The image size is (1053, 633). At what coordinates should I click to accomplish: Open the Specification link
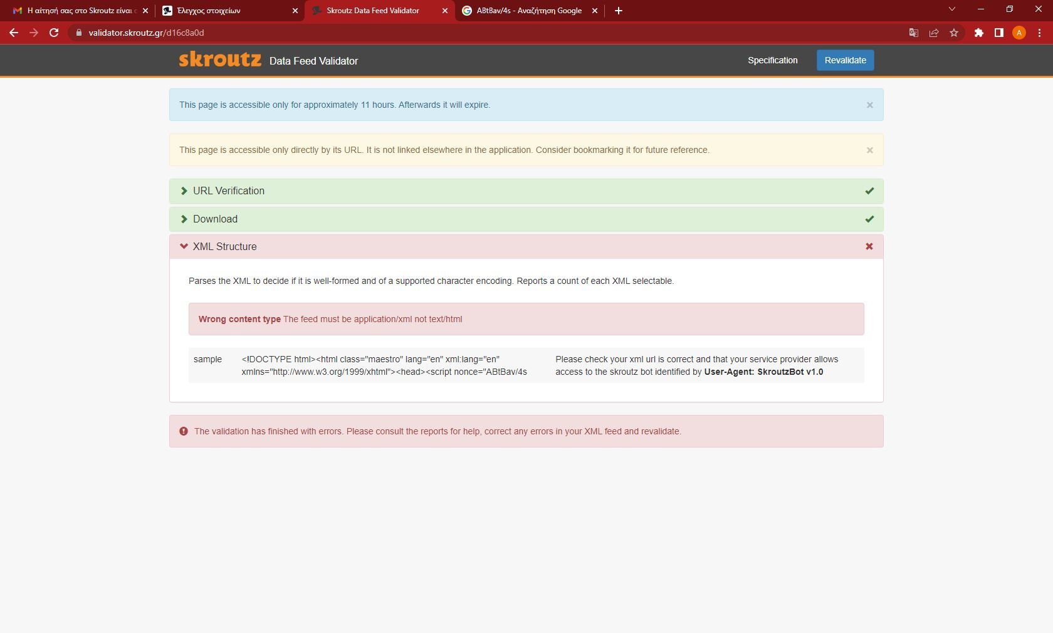tap(772, 60)
